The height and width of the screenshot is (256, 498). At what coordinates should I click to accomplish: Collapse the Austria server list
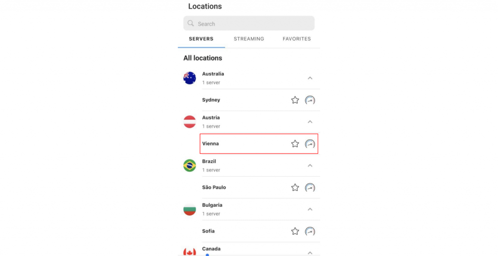tap(310, 122)
